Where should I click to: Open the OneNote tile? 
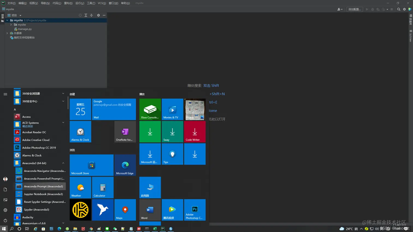tap(125, 132)
